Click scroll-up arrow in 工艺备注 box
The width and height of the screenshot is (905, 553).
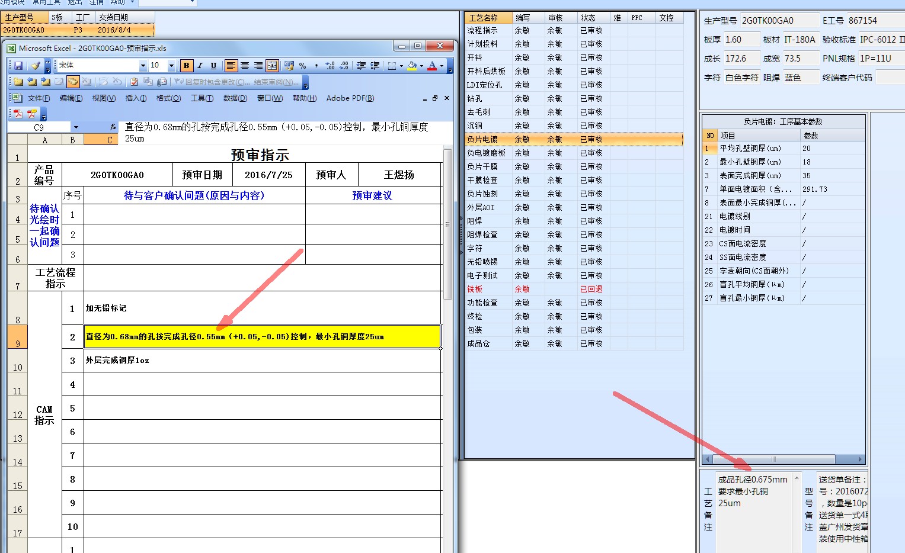(x=797, y=477)
